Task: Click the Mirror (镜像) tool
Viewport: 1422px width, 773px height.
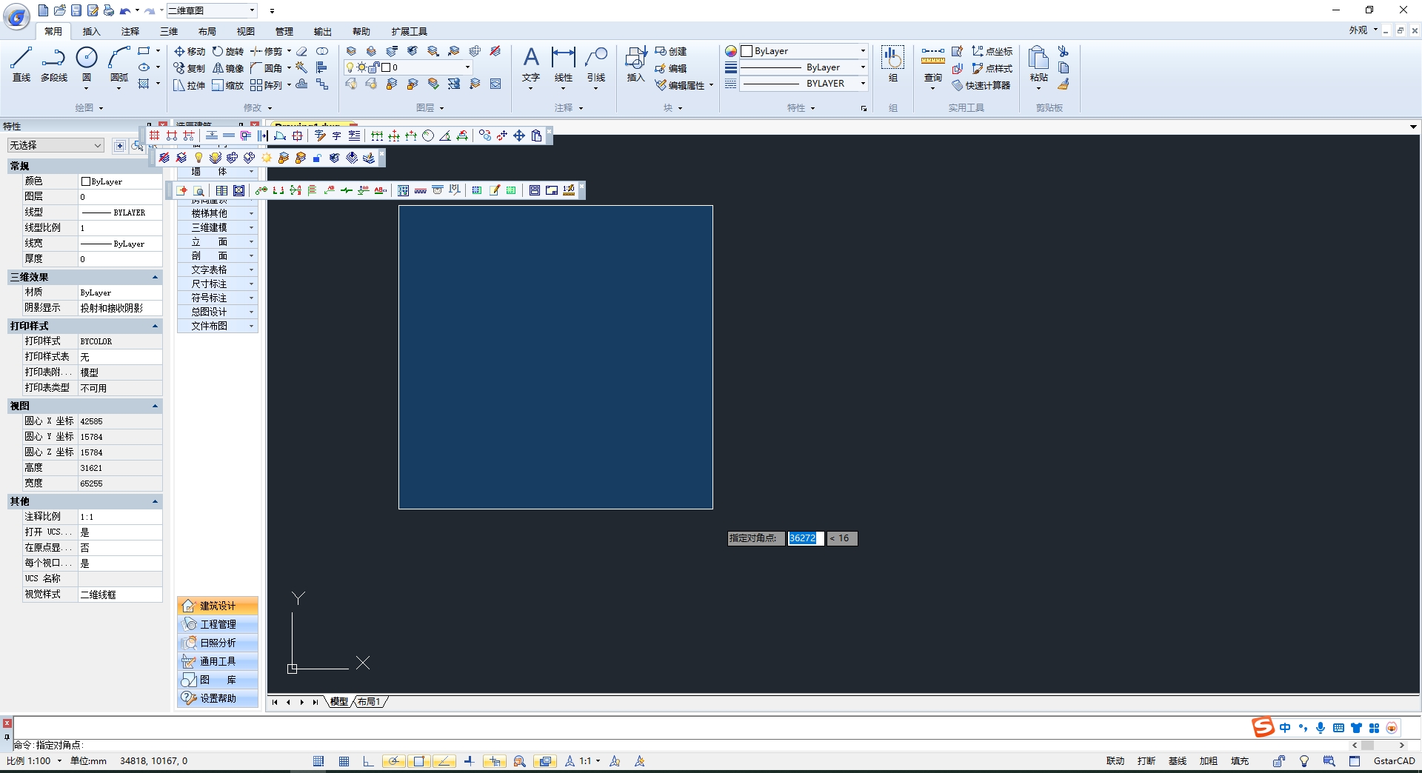Action: click(x=228, y=68)
